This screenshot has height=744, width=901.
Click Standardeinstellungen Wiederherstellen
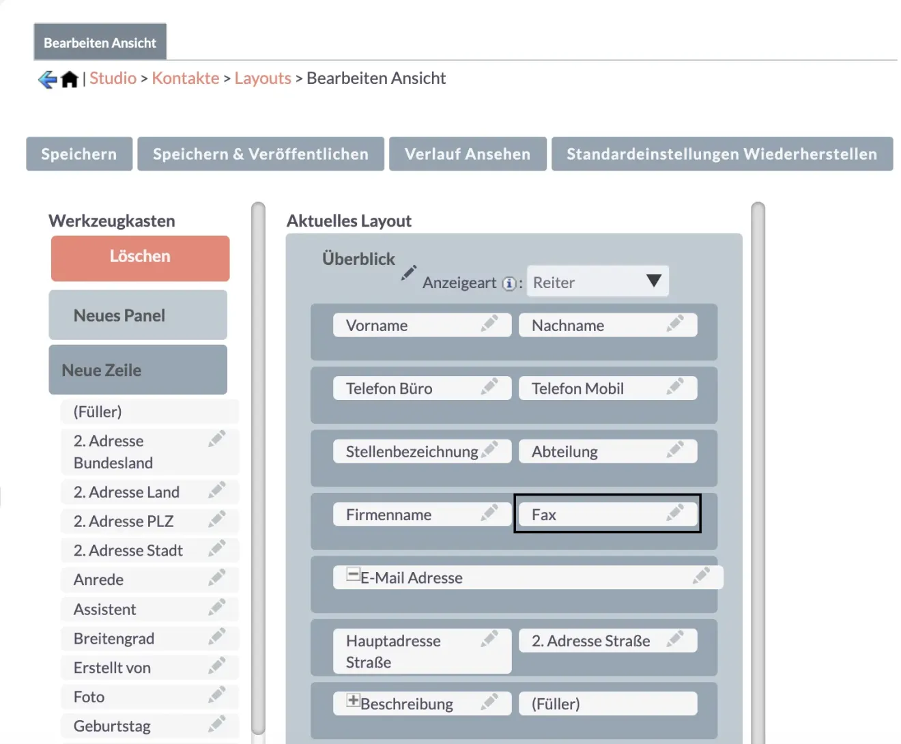click(722, 154)
